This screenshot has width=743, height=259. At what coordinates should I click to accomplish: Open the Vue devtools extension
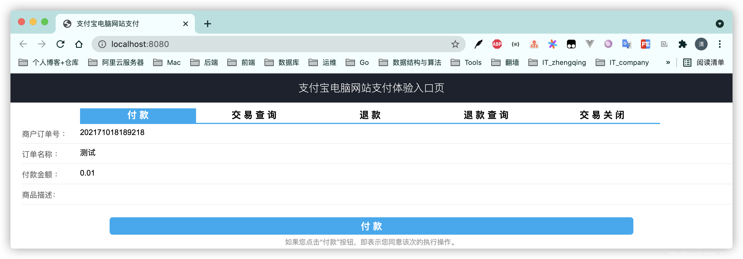(590, 44)
